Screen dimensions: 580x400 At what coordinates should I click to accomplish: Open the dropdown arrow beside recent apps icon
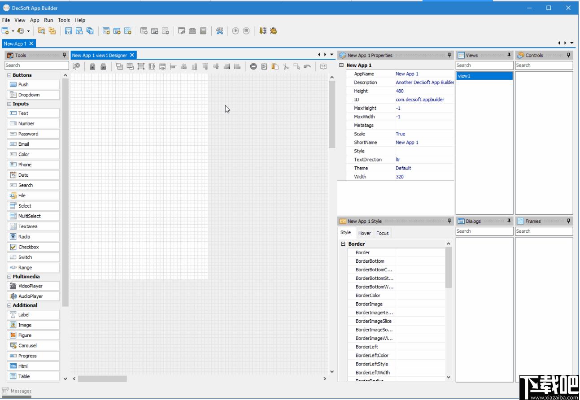[28, 31]
